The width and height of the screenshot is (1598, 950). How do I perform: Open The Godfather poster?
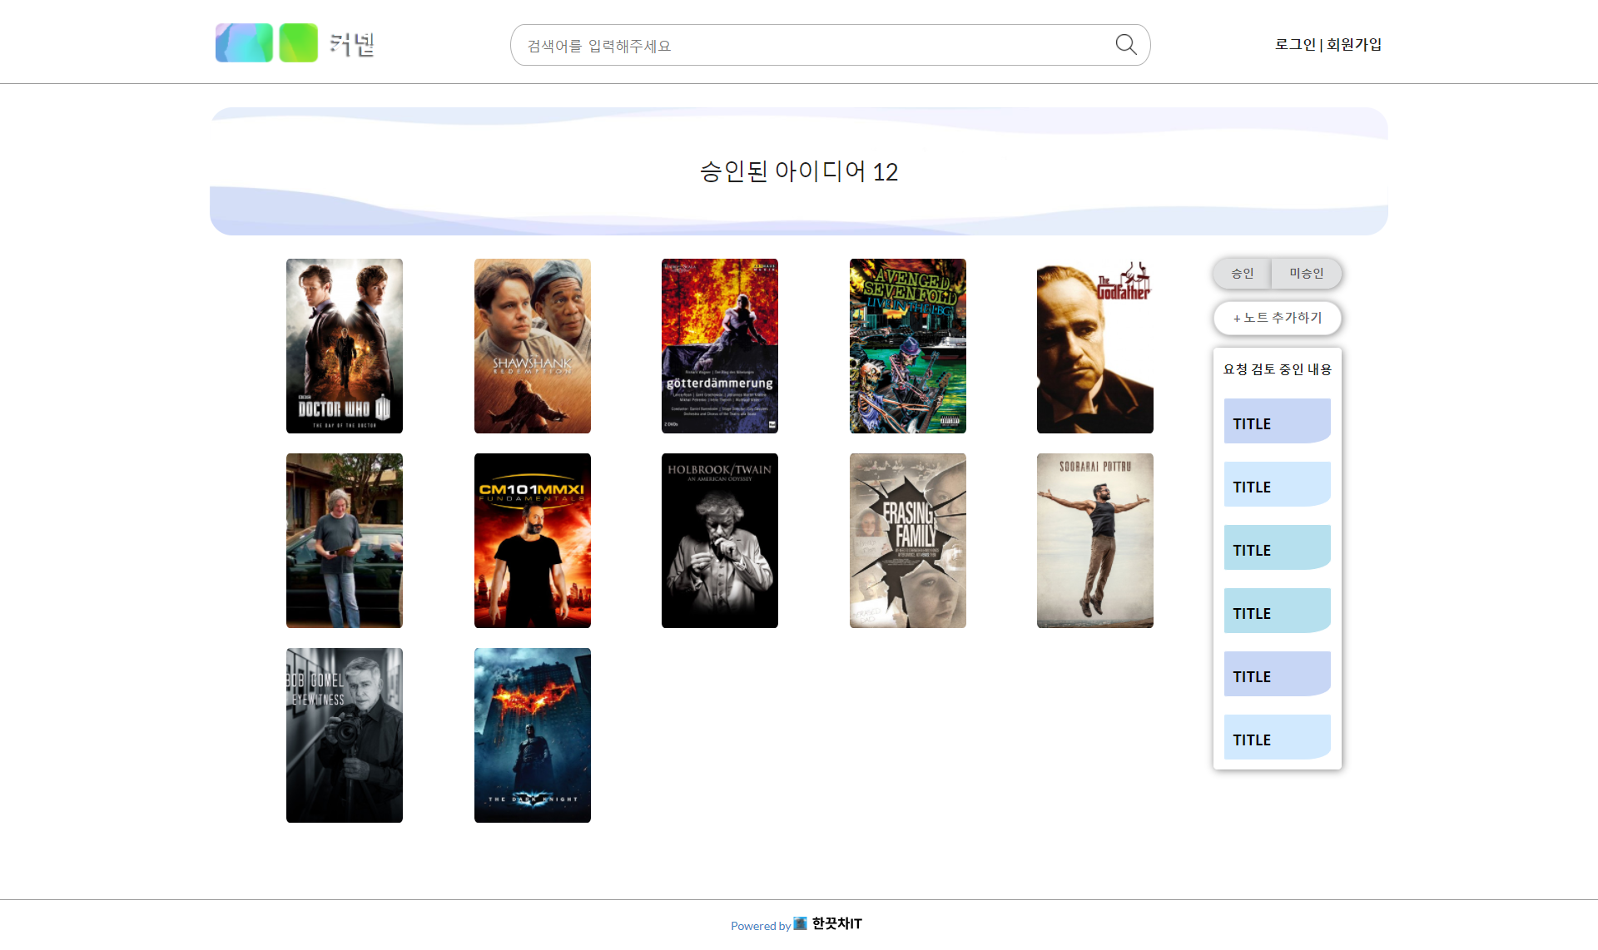(x=1095, y=346)
